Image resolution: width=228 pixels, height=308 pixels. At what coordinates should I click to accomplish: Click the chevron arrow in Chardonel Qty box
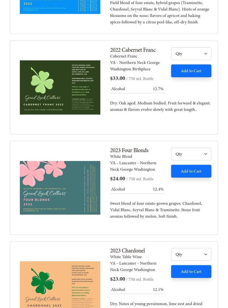pyautogui.click(x=206, y=254)
